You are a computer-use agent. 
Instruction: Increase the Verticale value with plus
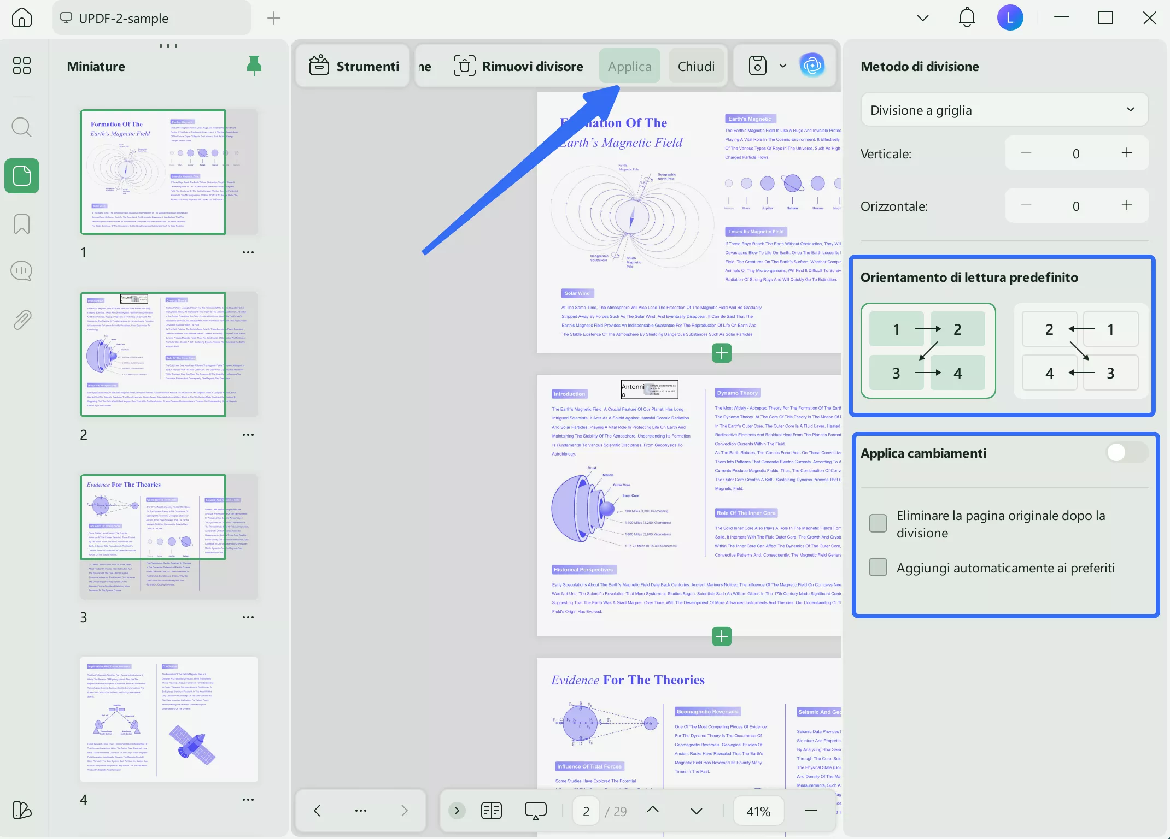coord(1126,153)
